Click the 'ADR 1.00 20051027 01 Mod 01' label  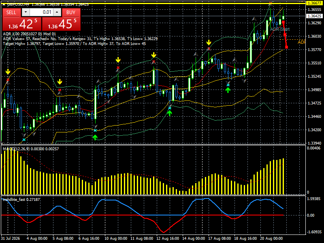click(x=29, y=34)
